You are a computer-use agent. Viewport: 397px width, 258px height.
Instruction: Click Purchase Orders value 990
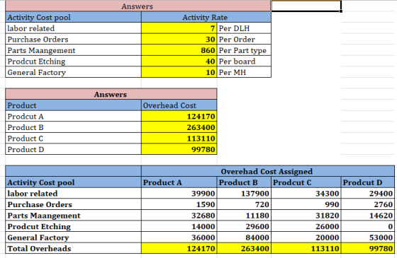[x=306, y=204]
